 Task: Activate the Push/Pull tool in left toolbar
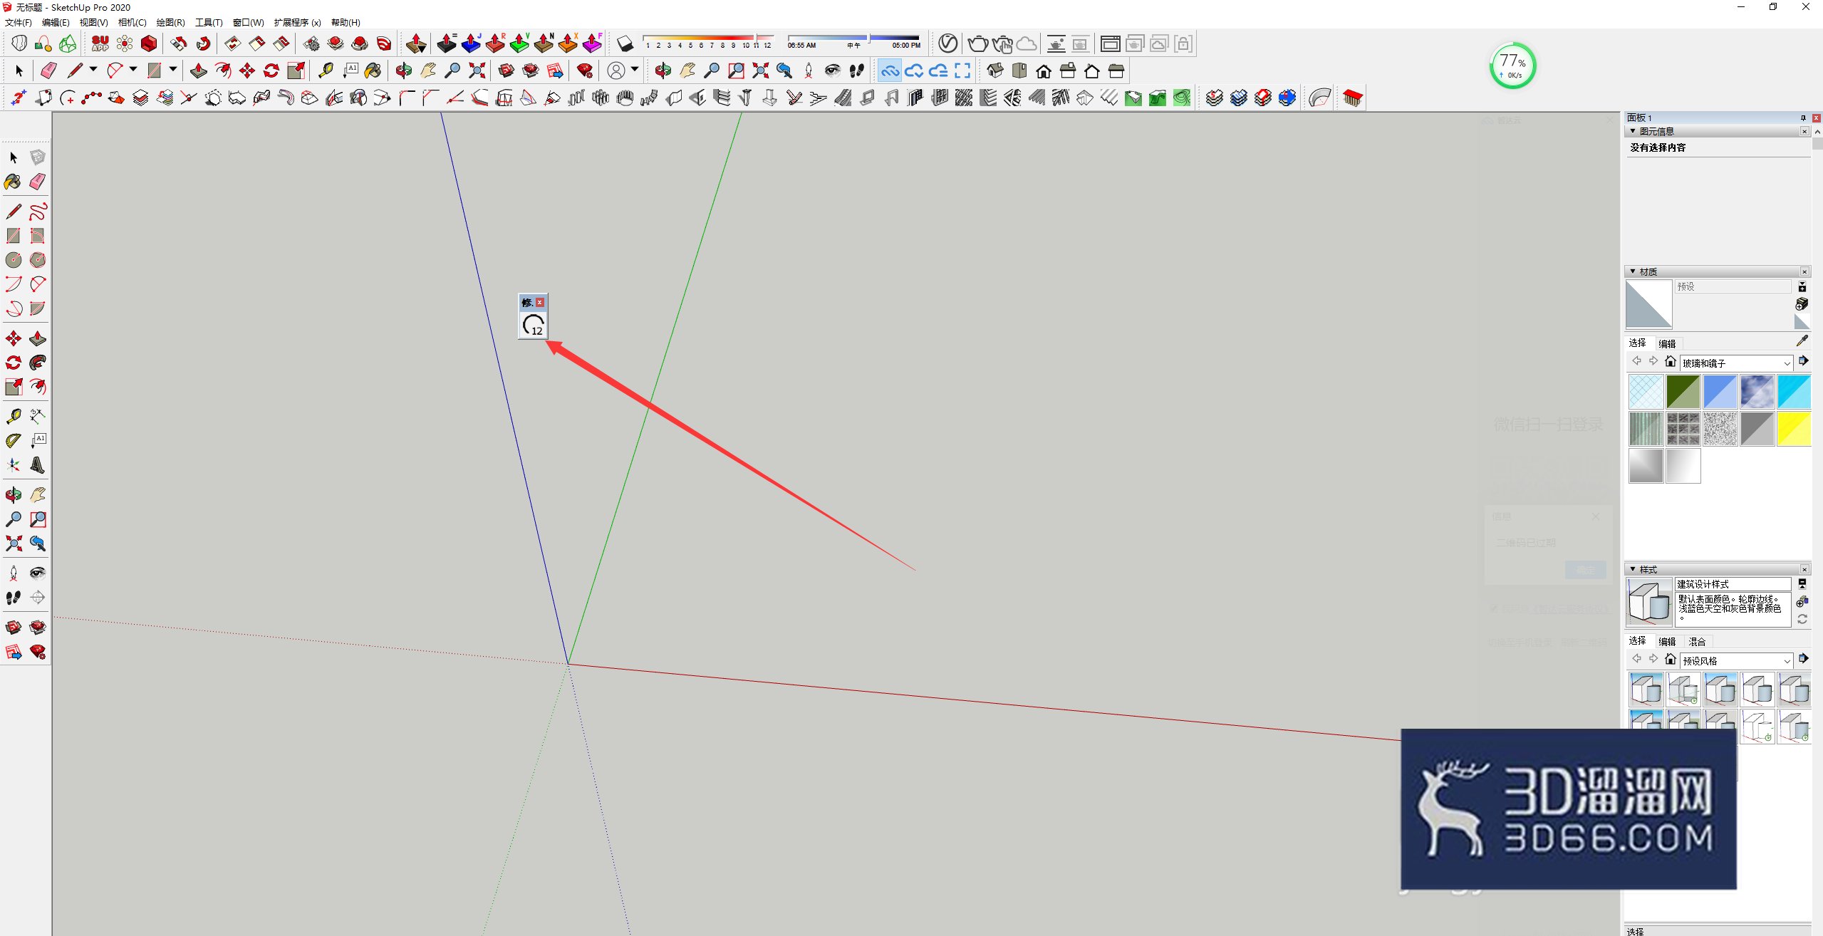(x=38, y=338)
